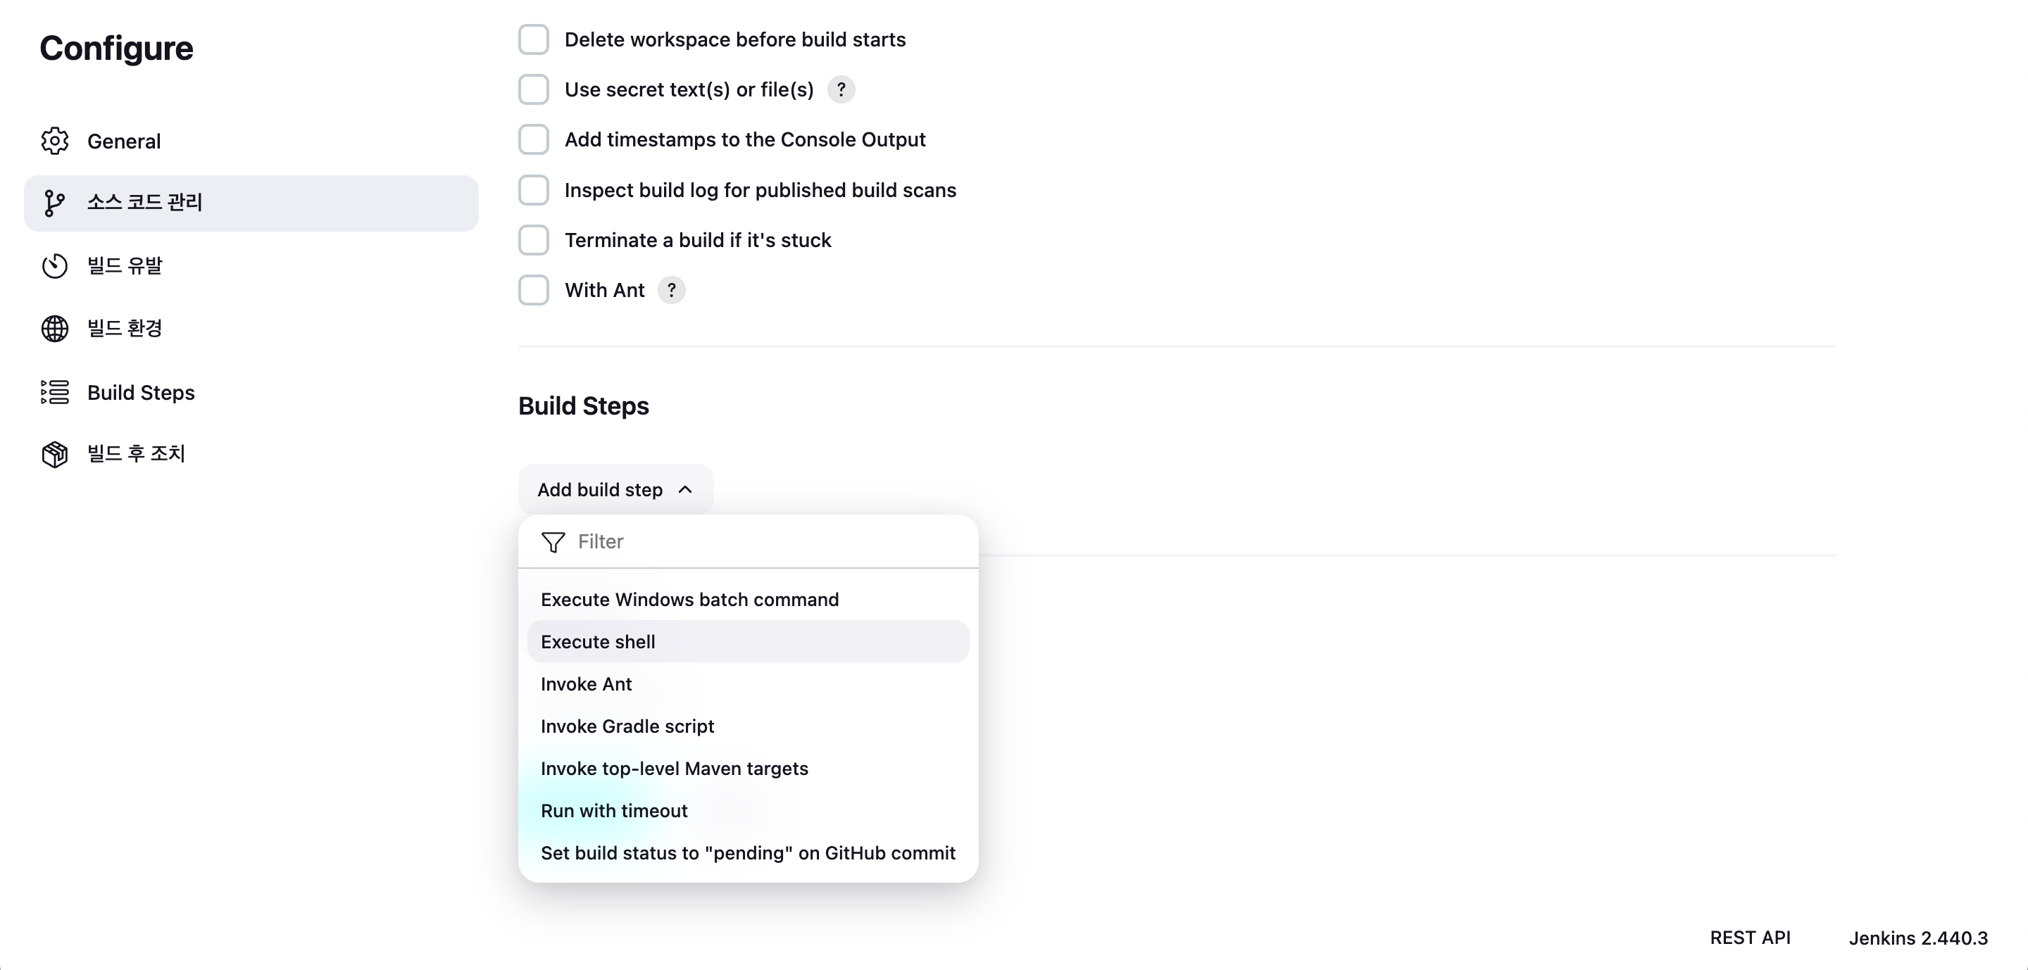Open help for Use secret text(s) or file(s)
The width and height of the screenshot is (2028, 970).
(x=841, y=89)
